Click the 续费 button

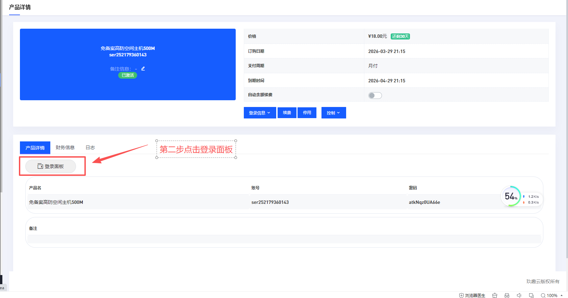287,113
